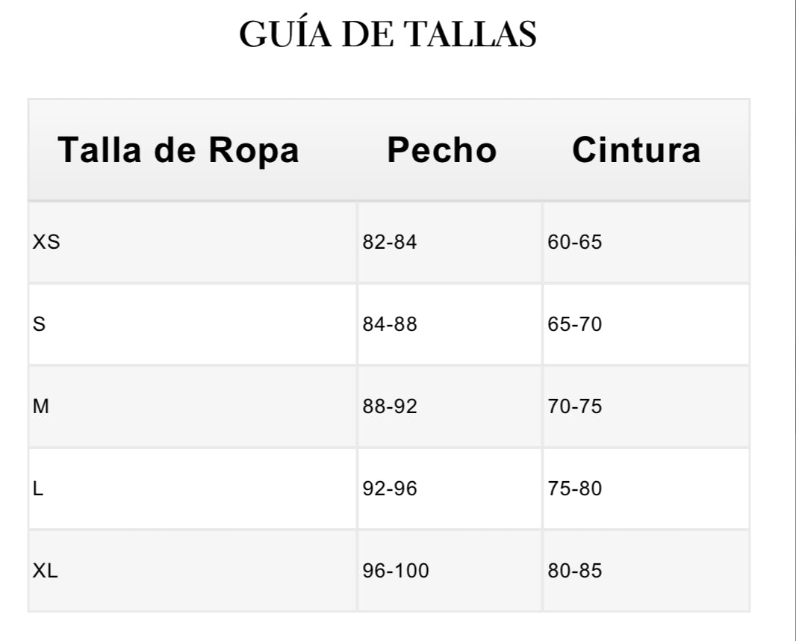Select the Talla de Ropa column header
This screenshot has height=641, width=796.
pos(178,150)
